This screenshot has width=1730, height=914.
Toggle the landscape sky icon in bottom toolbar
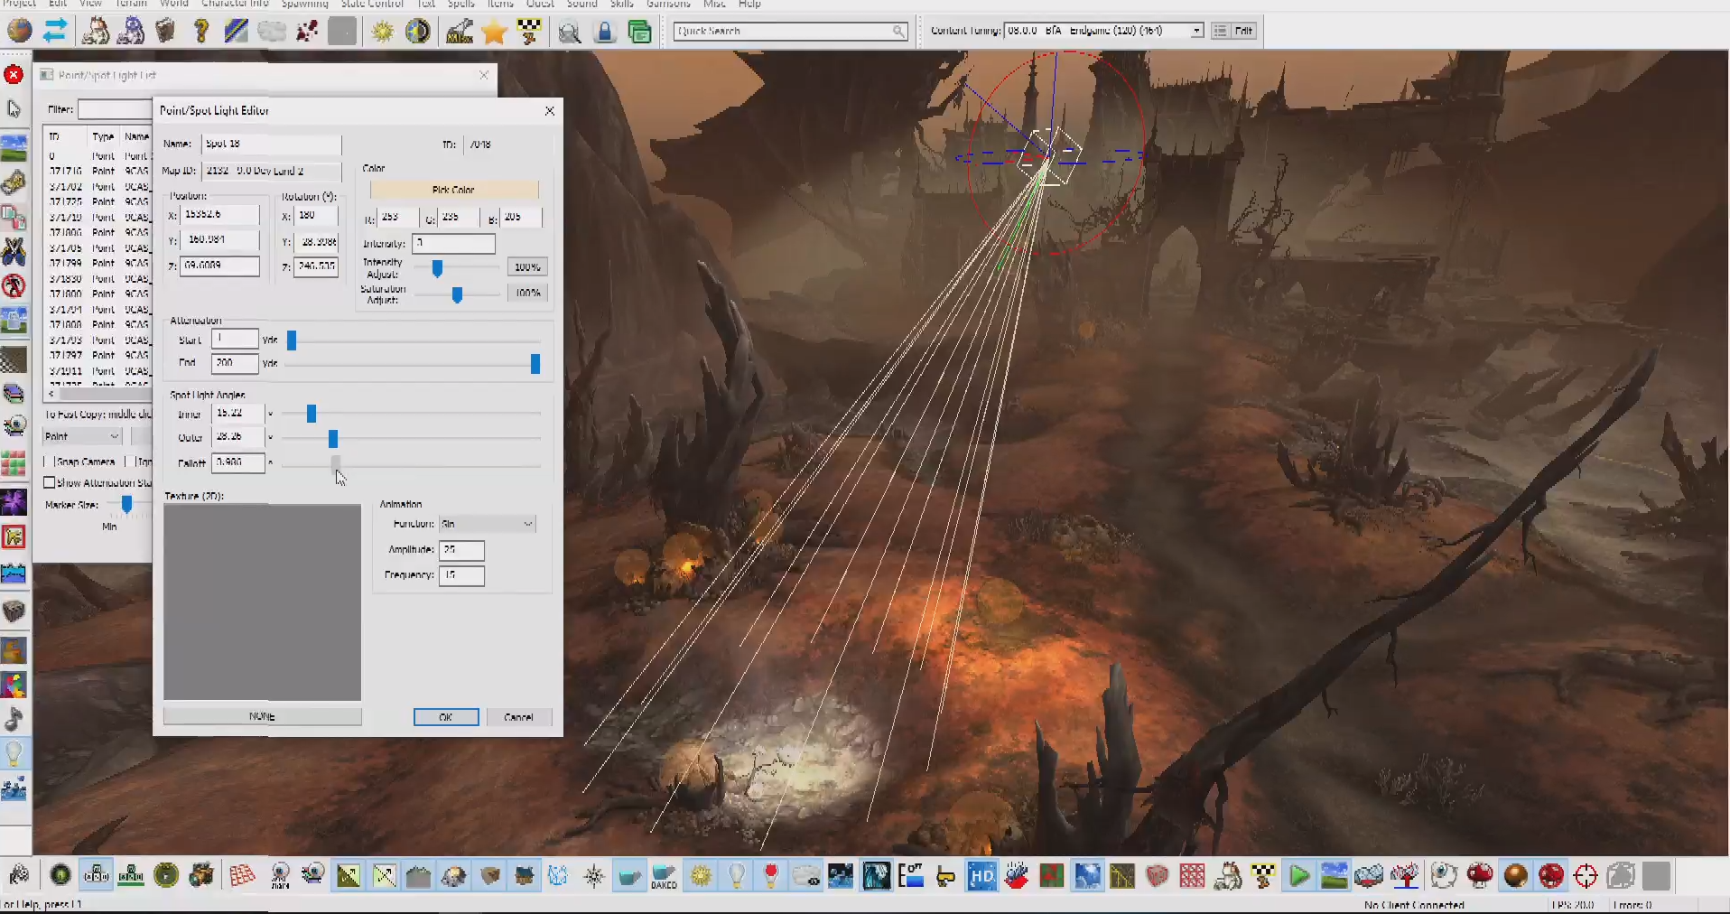click(1334, 875)
